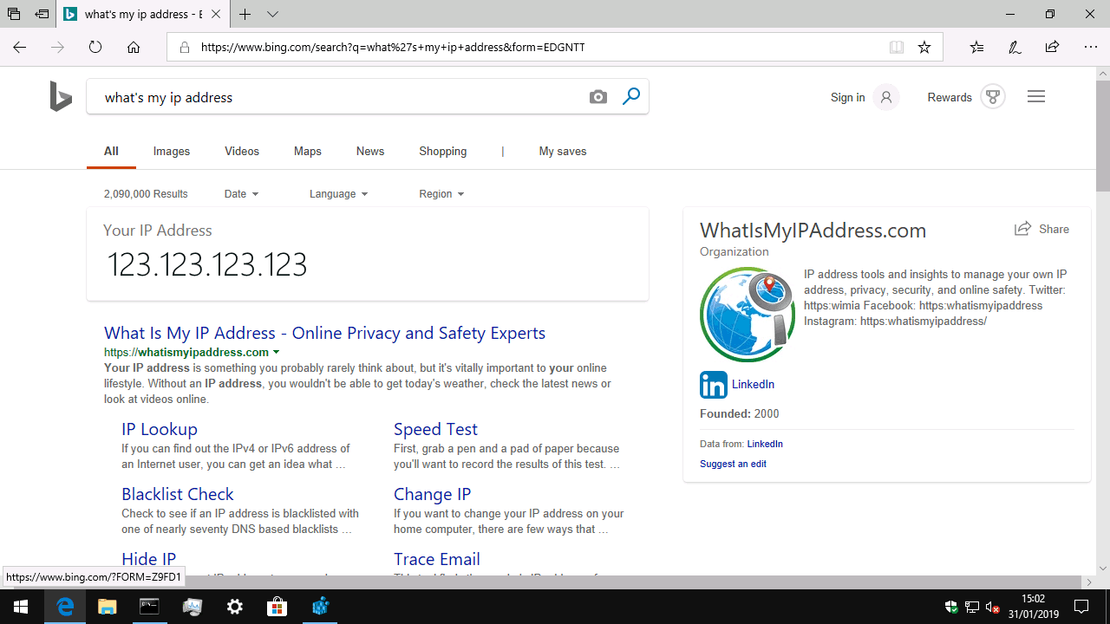Open the IP Lookup sublink
This screenshot has width=1110, height=624.
[x=160, y=429]
